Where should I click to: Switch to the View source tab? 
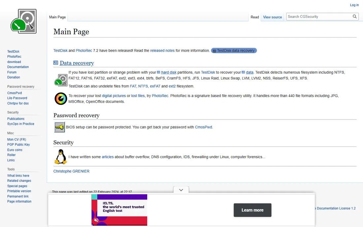point(272,17)
